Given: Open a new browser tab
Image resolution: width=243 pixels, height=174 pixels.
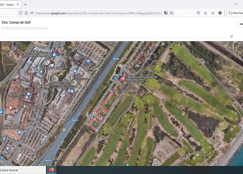Looking at the screenshot, I should (x=25, y=4).
